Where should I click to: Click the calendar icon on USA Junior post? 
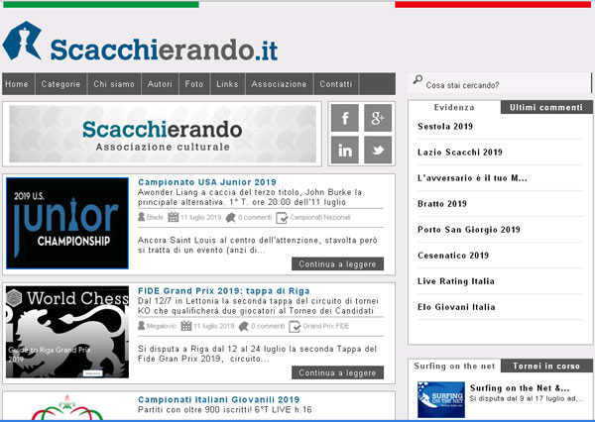click(x=173, y=217)
